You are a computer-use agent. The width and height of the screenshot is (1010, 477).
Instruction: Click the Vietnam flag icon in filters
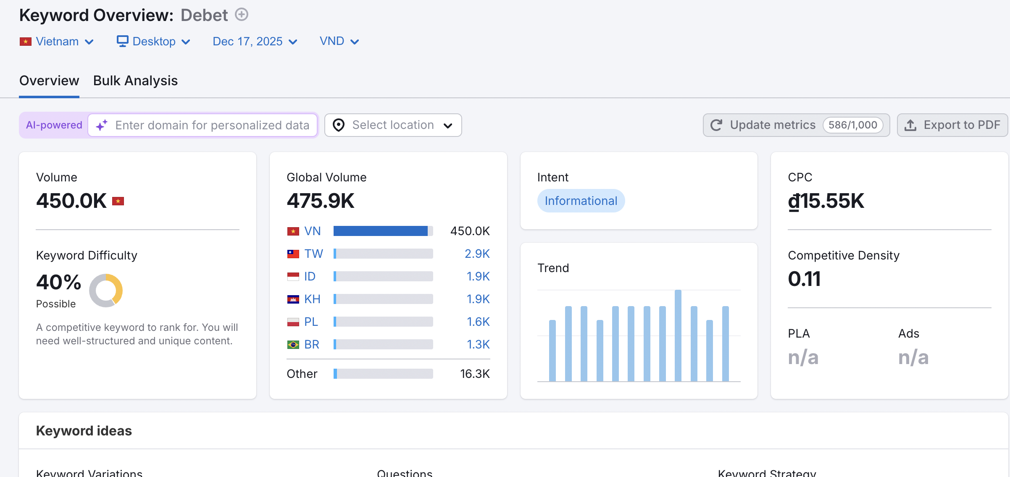[x=26, y=42]
